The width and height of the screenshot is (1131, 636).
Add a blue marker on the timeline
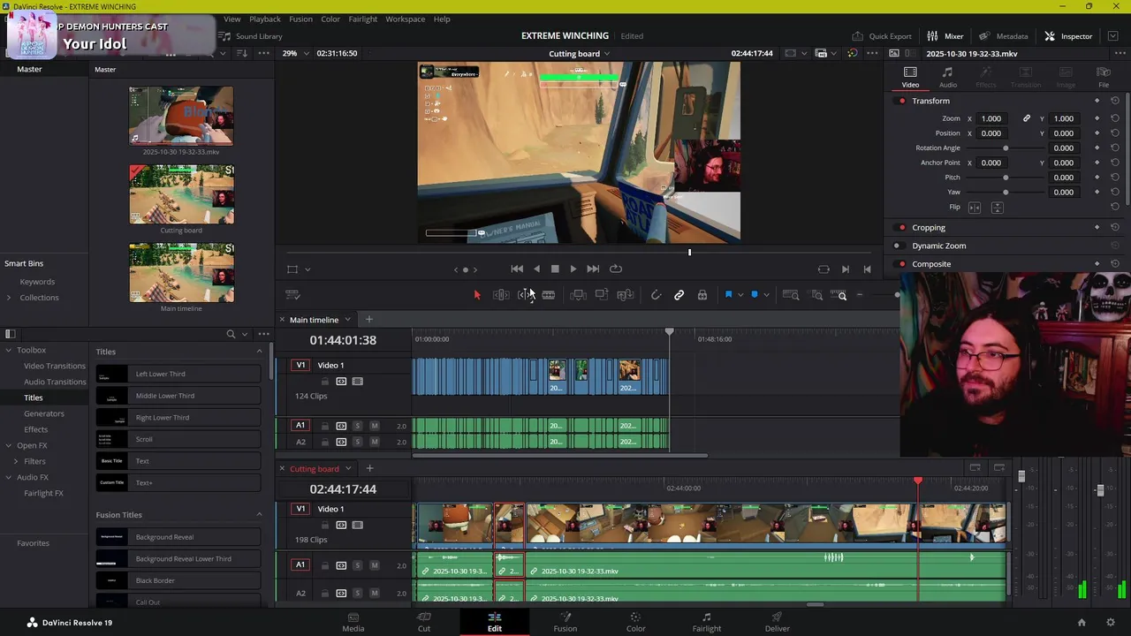coord(755,295)
